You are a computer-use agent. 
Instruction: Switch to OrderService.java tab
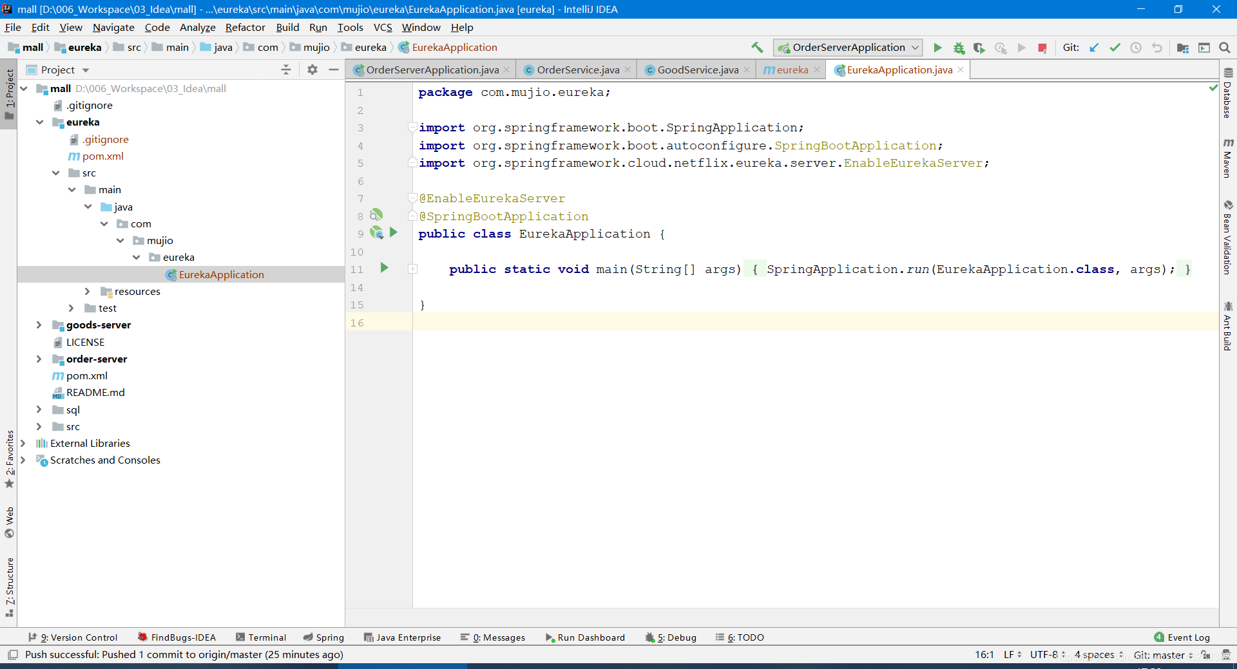click(x=578, y=70)
